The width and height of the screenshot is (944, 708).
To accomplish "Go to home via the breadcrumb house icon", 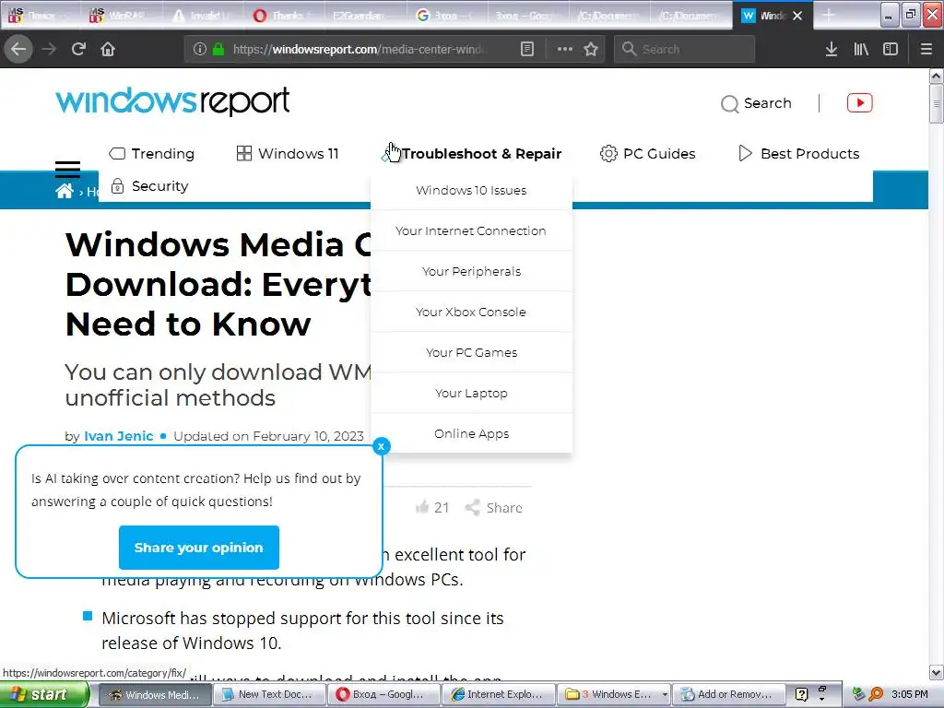I will (64, 192).
